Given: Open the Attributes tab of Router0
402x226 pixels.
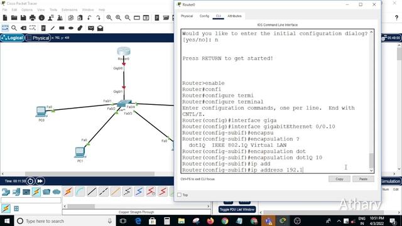Looking at the screenshot, I should tap(234, 16).
